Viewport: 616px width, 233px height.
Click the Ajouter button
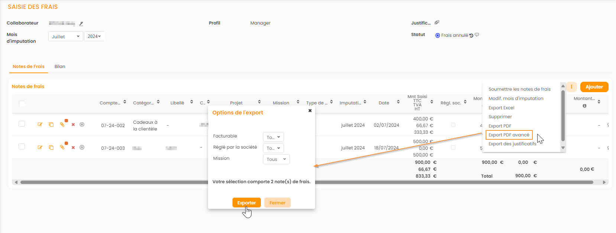tap(594, 87)
